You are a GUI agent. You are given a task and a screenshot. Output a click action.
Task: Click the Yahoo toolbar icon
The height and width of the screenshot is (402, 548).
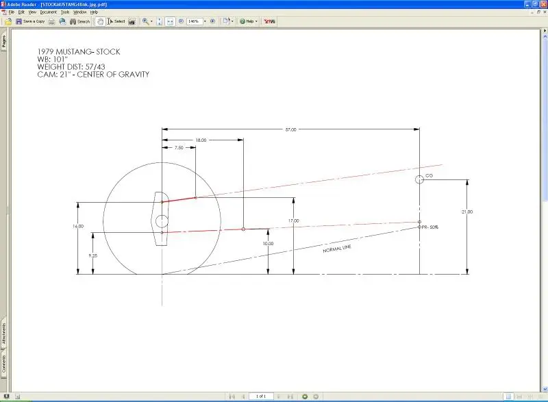pyautogui.click(x=269, y=21)
